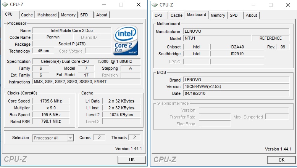Click the Stepping A value field
Screen dimensions: 297x168
click(x=131, y=68)
